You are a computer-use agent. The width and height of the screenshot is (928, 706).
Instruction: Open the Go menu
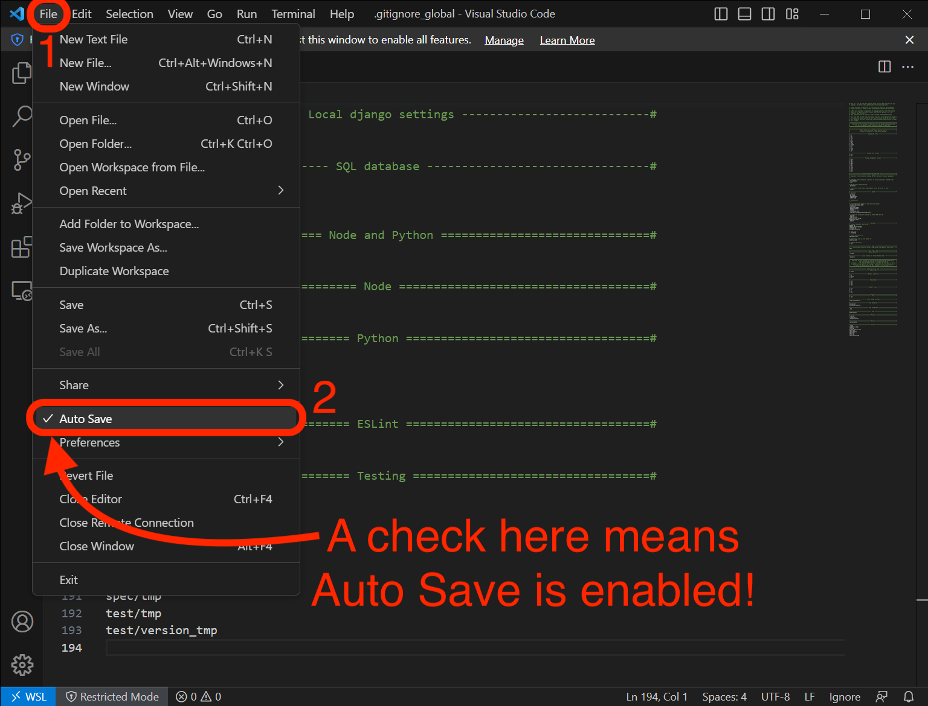[x=214, y=13]
